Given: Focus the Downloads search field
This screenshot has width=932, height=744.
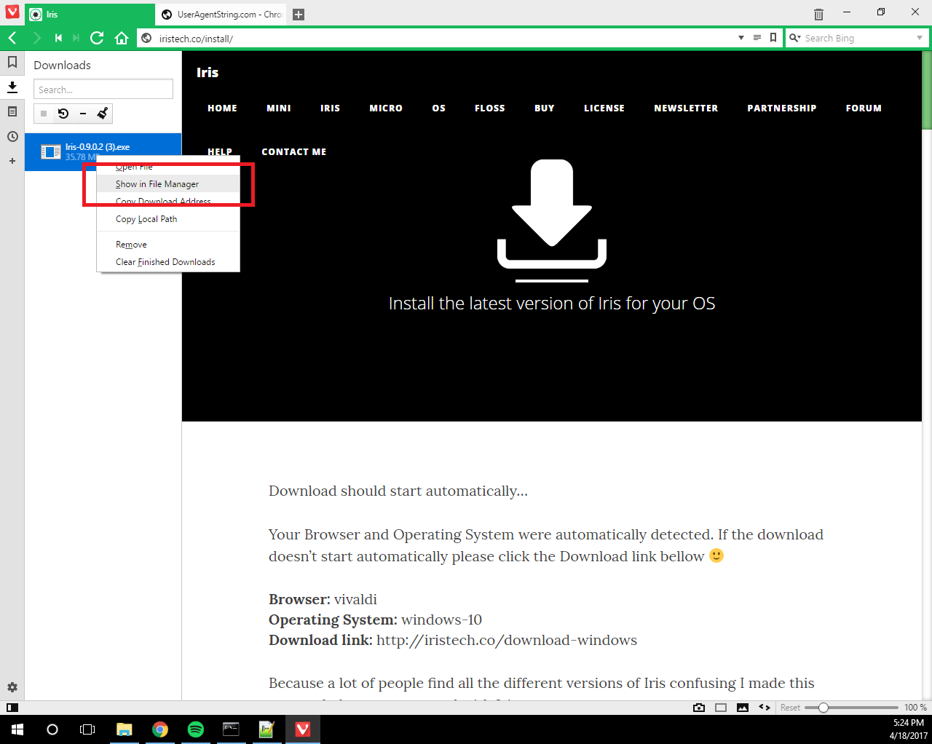Looking at the screenshot, I should click(x=103, y=90).
